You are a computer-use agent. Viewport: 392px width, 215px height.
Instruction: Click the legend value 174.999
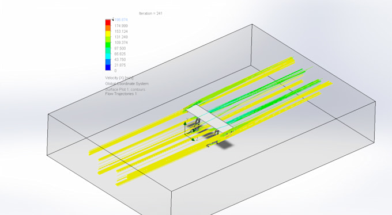point(121,26)
